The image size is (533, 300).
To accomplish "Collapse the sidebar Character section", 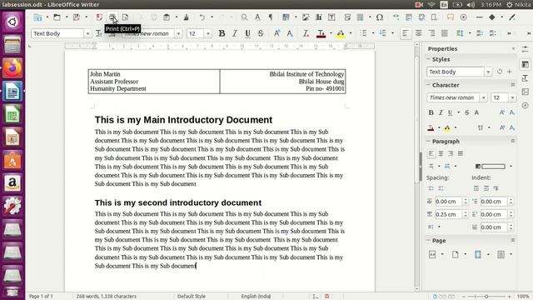I will 428,85.
